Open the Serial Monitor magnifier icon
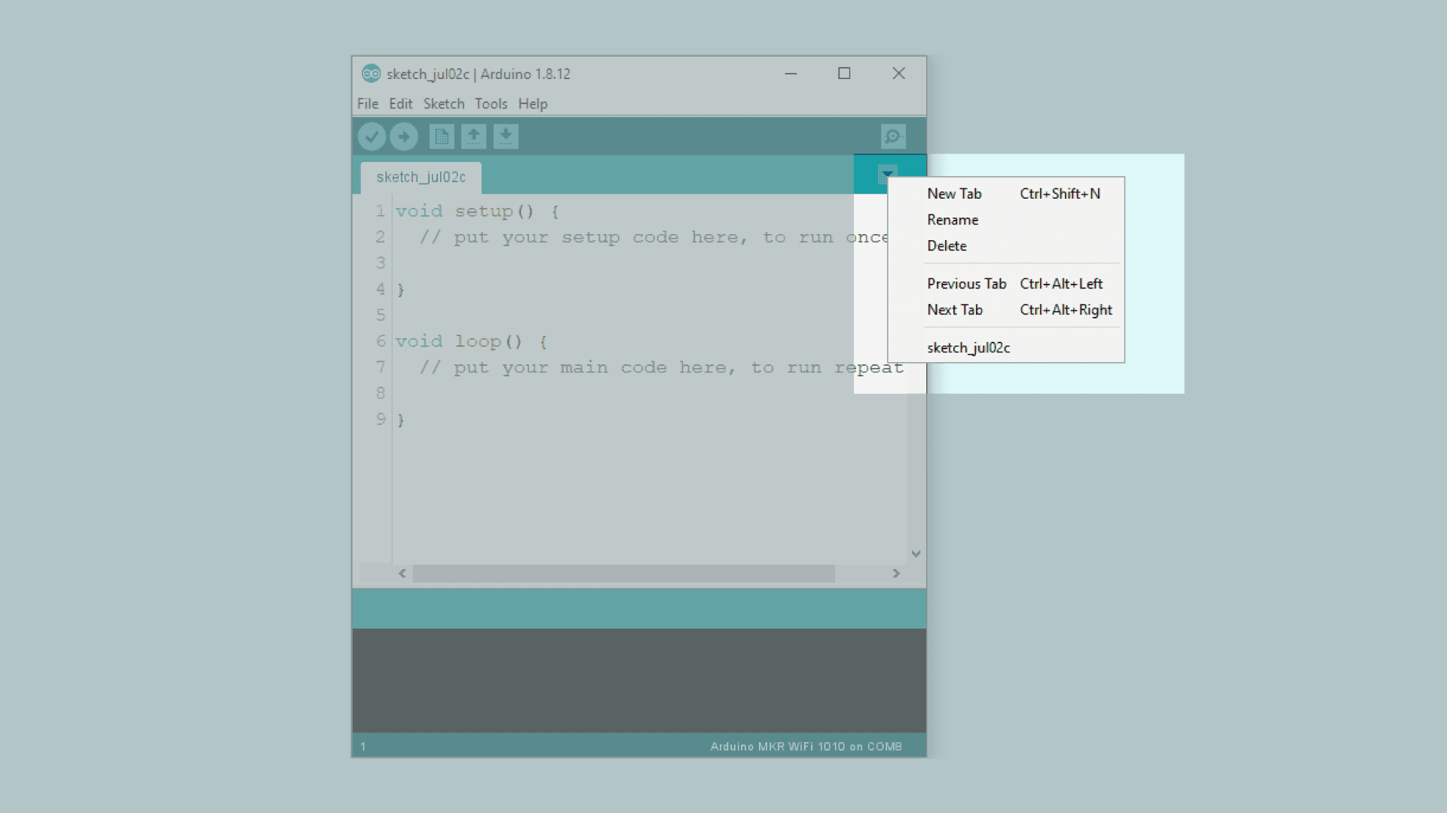This screenshot has width=1447, height=813. pos(893,136)
